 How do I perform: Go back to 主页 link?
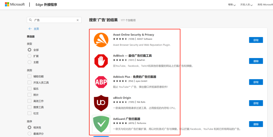36,29
